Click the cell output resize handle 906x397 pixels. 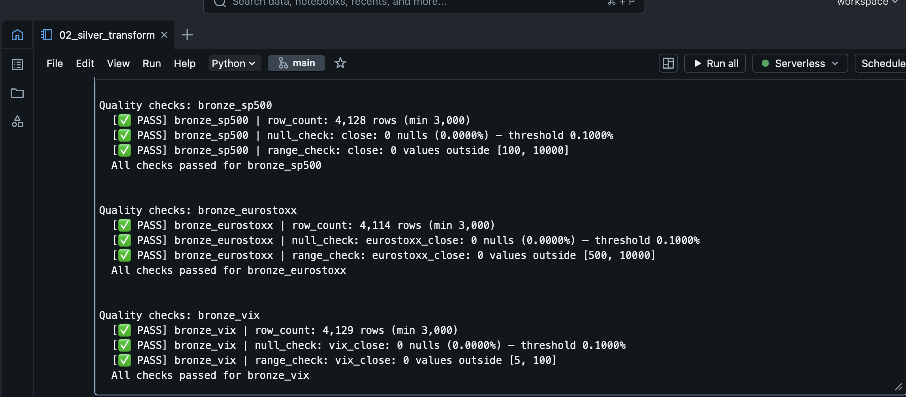[x=898, y=387]
